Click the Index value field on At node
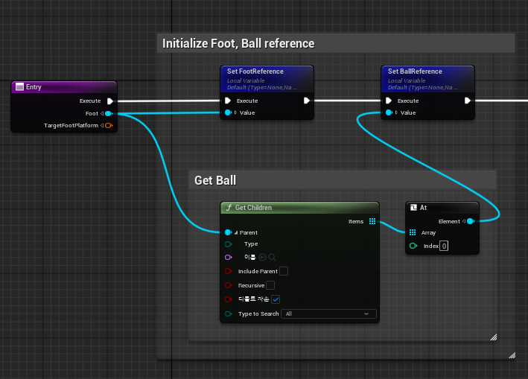The height and width of the screenshot is (379, 528). point(443,246)
